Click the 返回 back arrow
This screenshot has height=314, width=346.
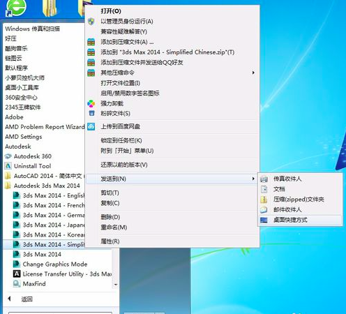(x=9, y=299)
